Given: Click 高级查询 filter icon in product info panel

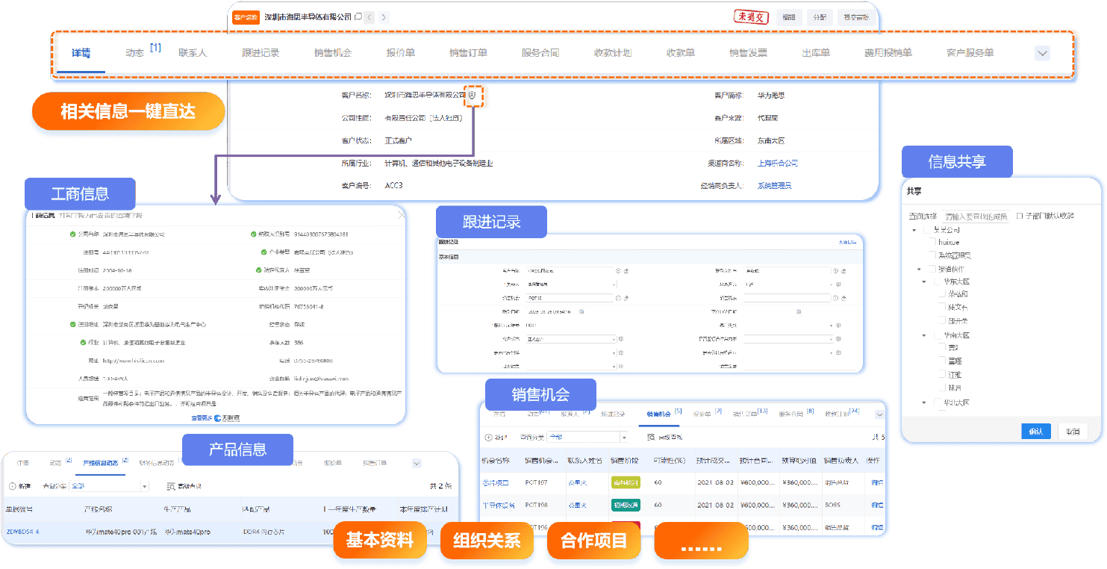Looking at the screenshot, I should point(171,486).
